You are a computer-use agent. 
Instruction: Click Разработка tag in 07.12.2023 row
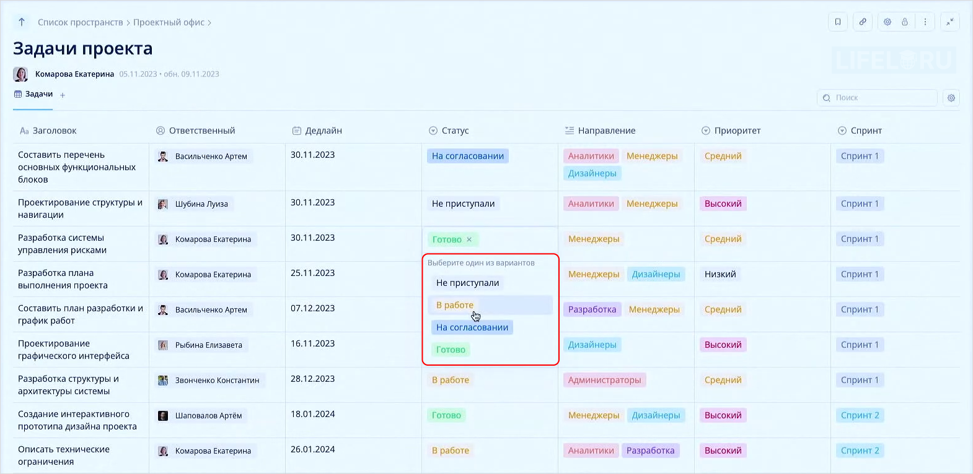pyautogui.click(x=592, y=309)
